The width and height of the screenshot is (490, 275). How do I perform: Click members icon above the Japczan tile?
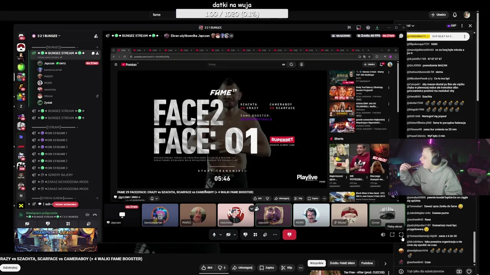(x=256, y=209)
